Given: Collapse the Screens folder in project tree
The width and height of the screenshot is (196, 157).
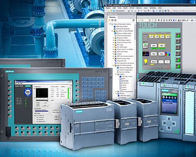Looking at the screenshot, I should click(116, 74).
